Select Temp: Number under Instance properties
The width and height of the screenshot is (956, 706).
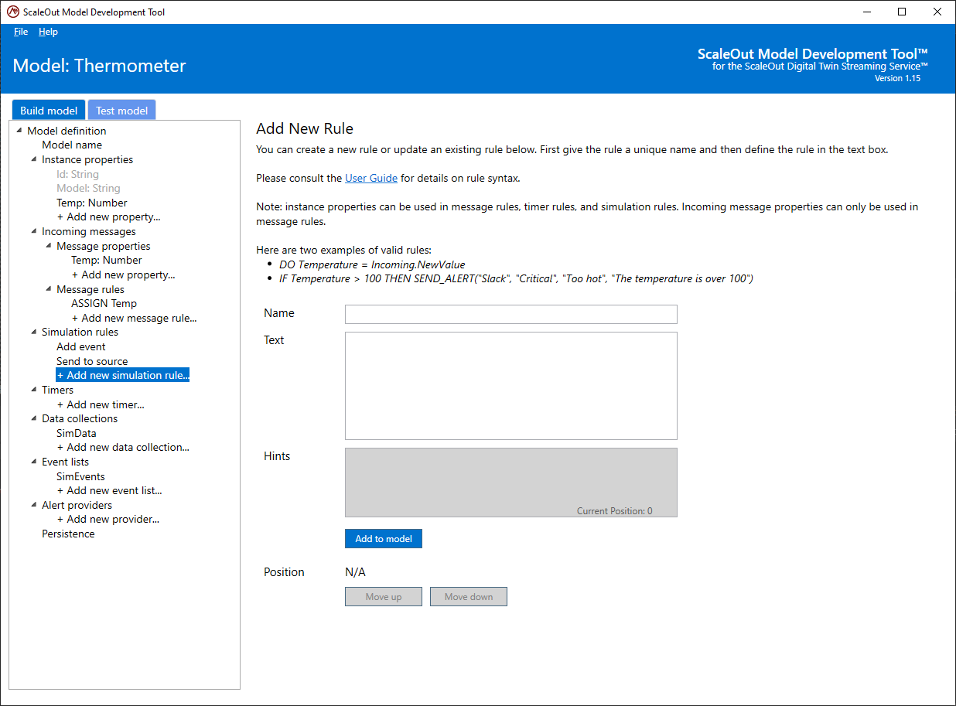pyautogui.click(x=92, y=203)
